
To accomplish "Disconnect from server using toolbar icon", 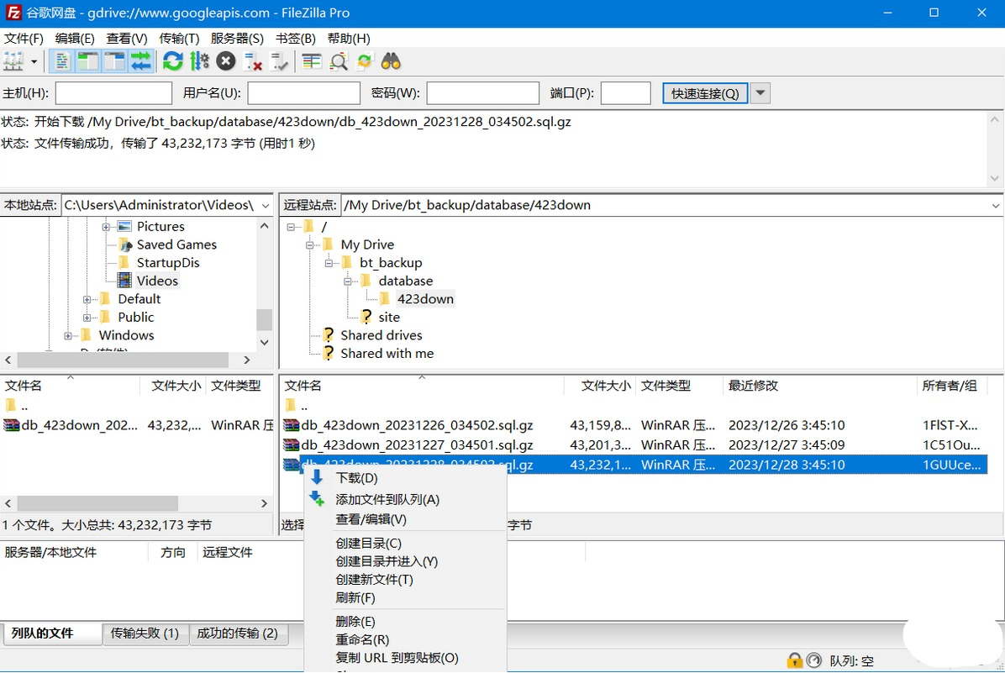I will coord(253,60).
